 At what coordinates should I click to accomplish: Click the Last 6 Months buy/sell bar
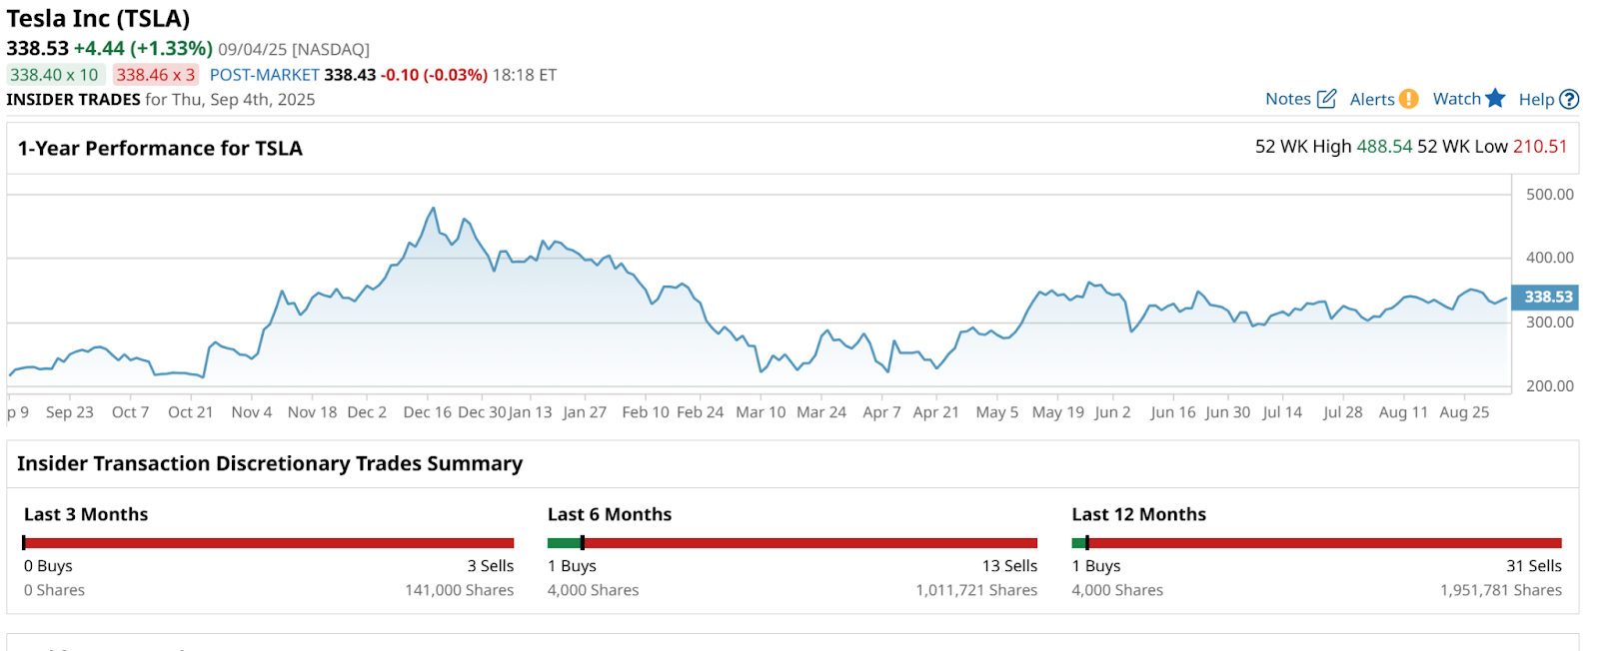coord(793,543)
